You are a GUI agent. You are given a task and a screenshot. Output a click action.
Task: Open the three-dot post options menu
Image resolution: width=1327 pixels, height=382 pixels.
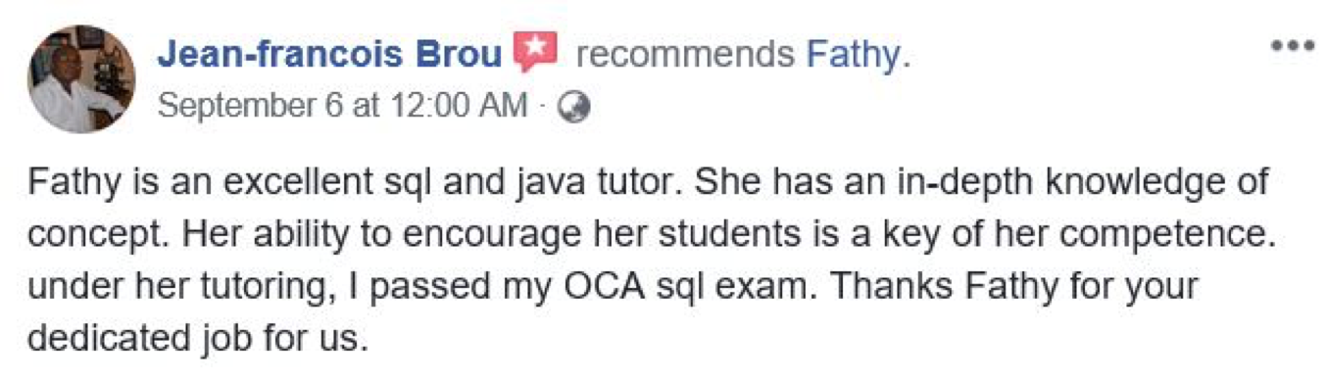point(1292,46)
